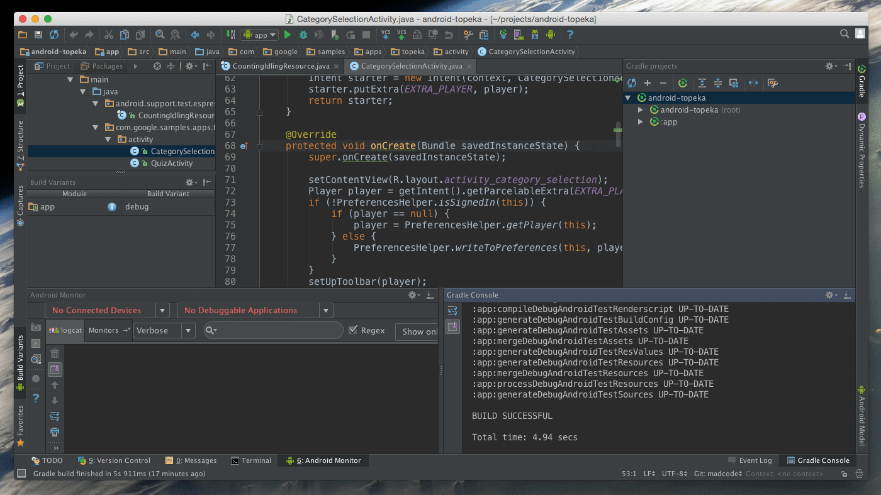The width and height of the screenshot is (881, 495).
Task: Execute Gradle task icon in Gradle panel
Action: tap(683, 83)
